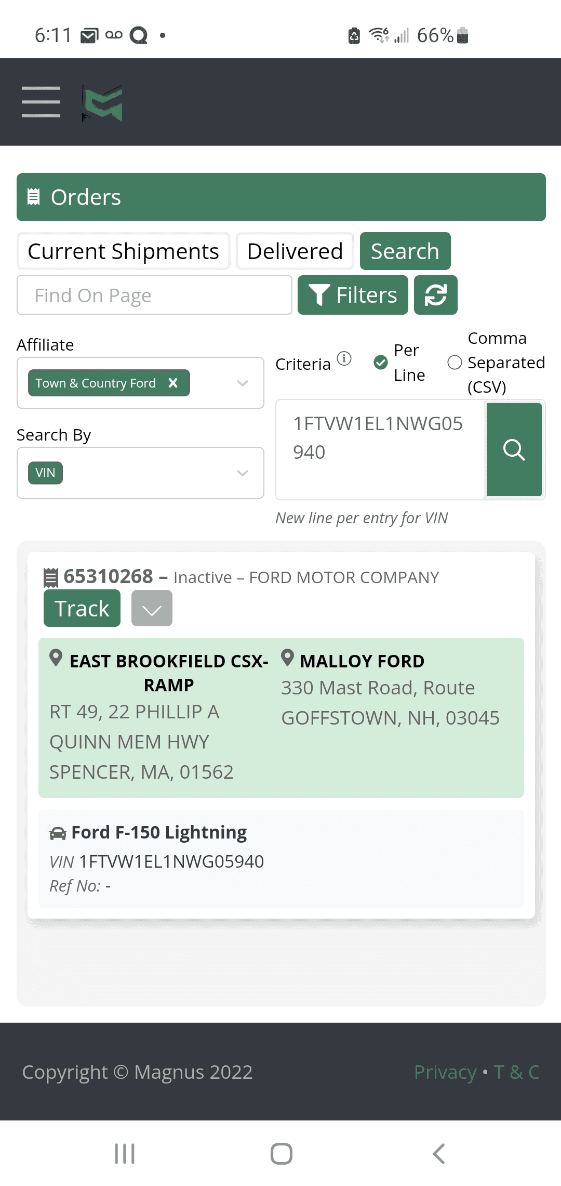Tap the Android back navigation icon
Screen dimensions: 561x1186
click(x=439, y=1153)
